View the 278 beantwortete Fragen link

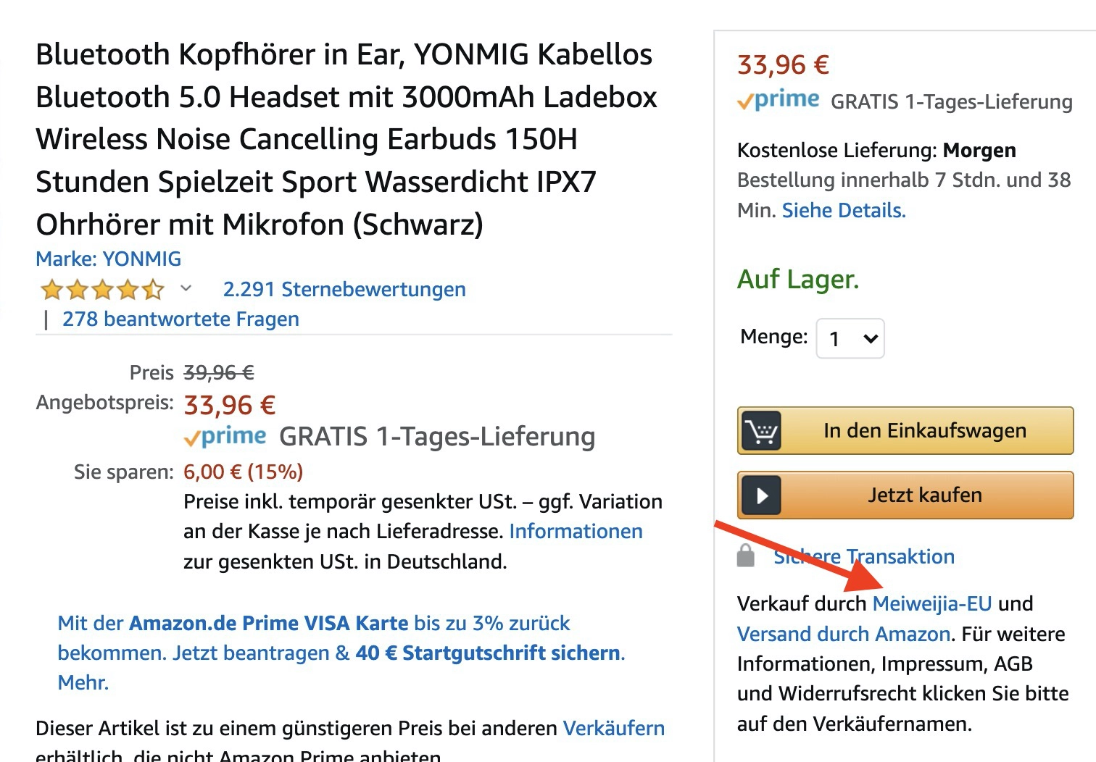[180, 319]
